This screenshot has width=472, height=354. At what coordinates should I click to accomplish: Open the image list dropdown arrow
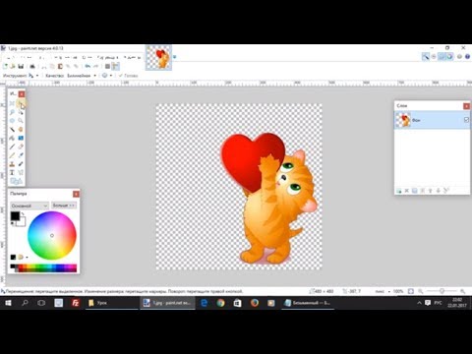tap(175, 57)
